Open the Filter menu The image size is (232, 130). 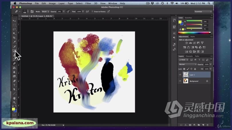pyautogui.click(x=88, y=3)
